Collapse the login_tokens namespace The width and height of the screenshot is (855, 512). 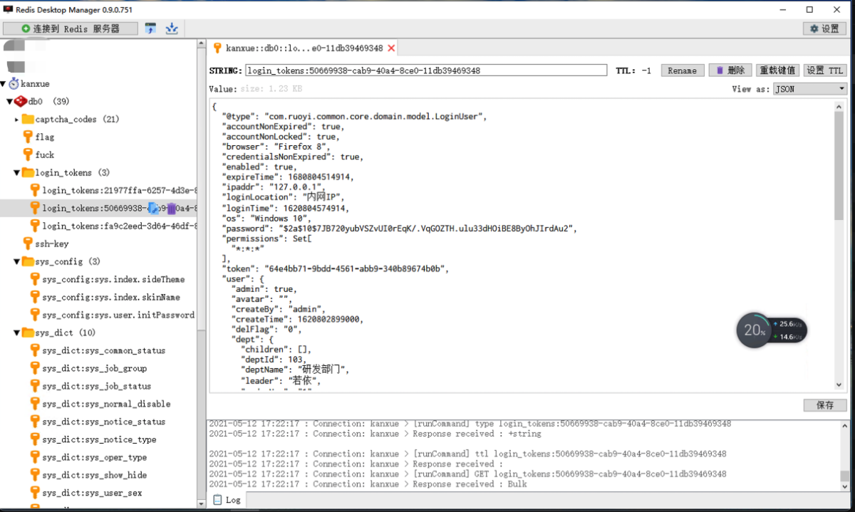17,173
